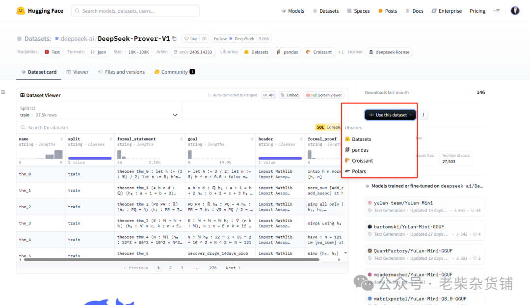Open yulan-team/YuLan-Mini model card
Viewport: 530px width, 305px height.
pos(424,207)
